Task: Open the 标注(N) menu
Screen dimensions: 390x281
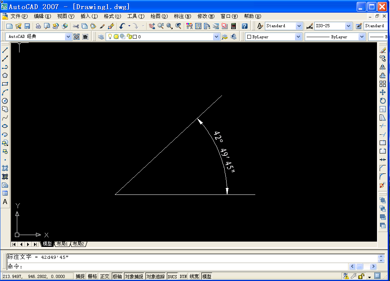Action: (183, 16)
